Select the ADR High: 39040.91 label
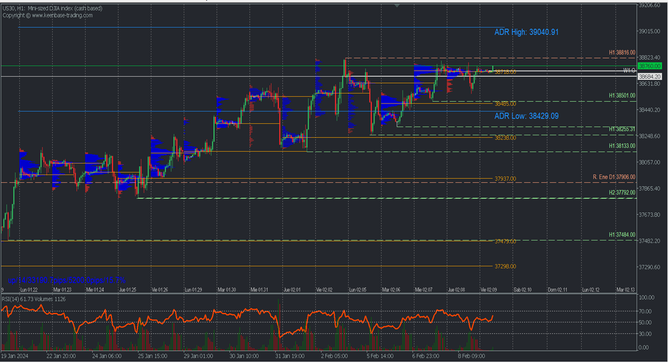The height and width of the screenshot is (362, 668). [526, 32]
